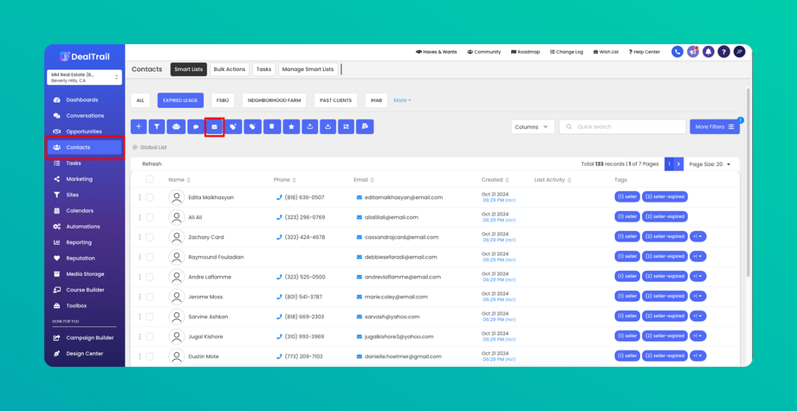Click the delete contacts trash icon
Screen dimensions: 797x411
271,127
